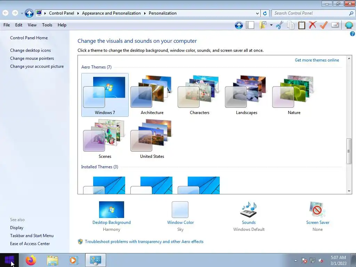
Task: Toggle the navigation pane layout icon in the toolbar
Action: (x=250, y=25)
